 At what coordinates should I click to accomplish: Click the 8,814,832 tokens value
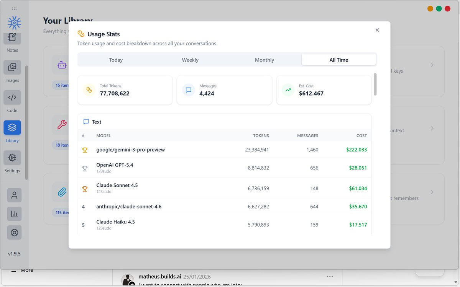coord(258,168)
